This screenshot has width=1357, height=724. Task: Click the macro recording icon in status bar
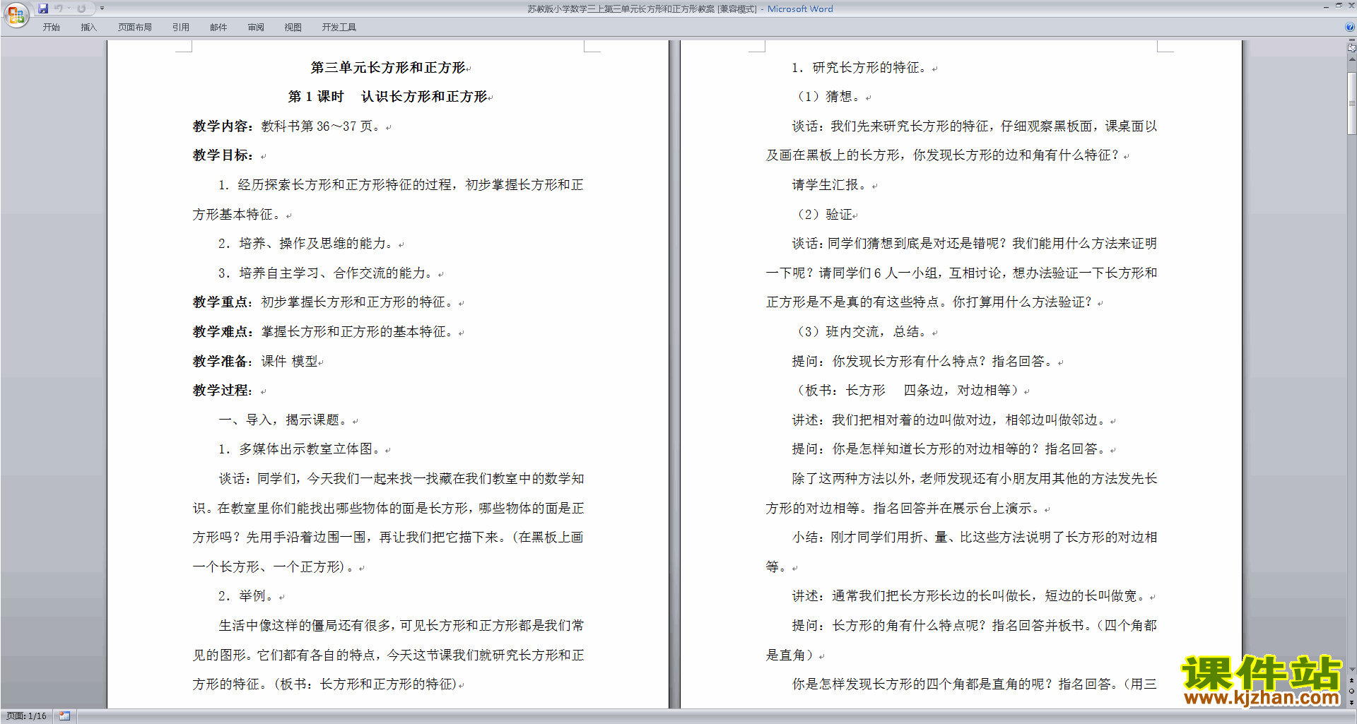tap(64, 716)
